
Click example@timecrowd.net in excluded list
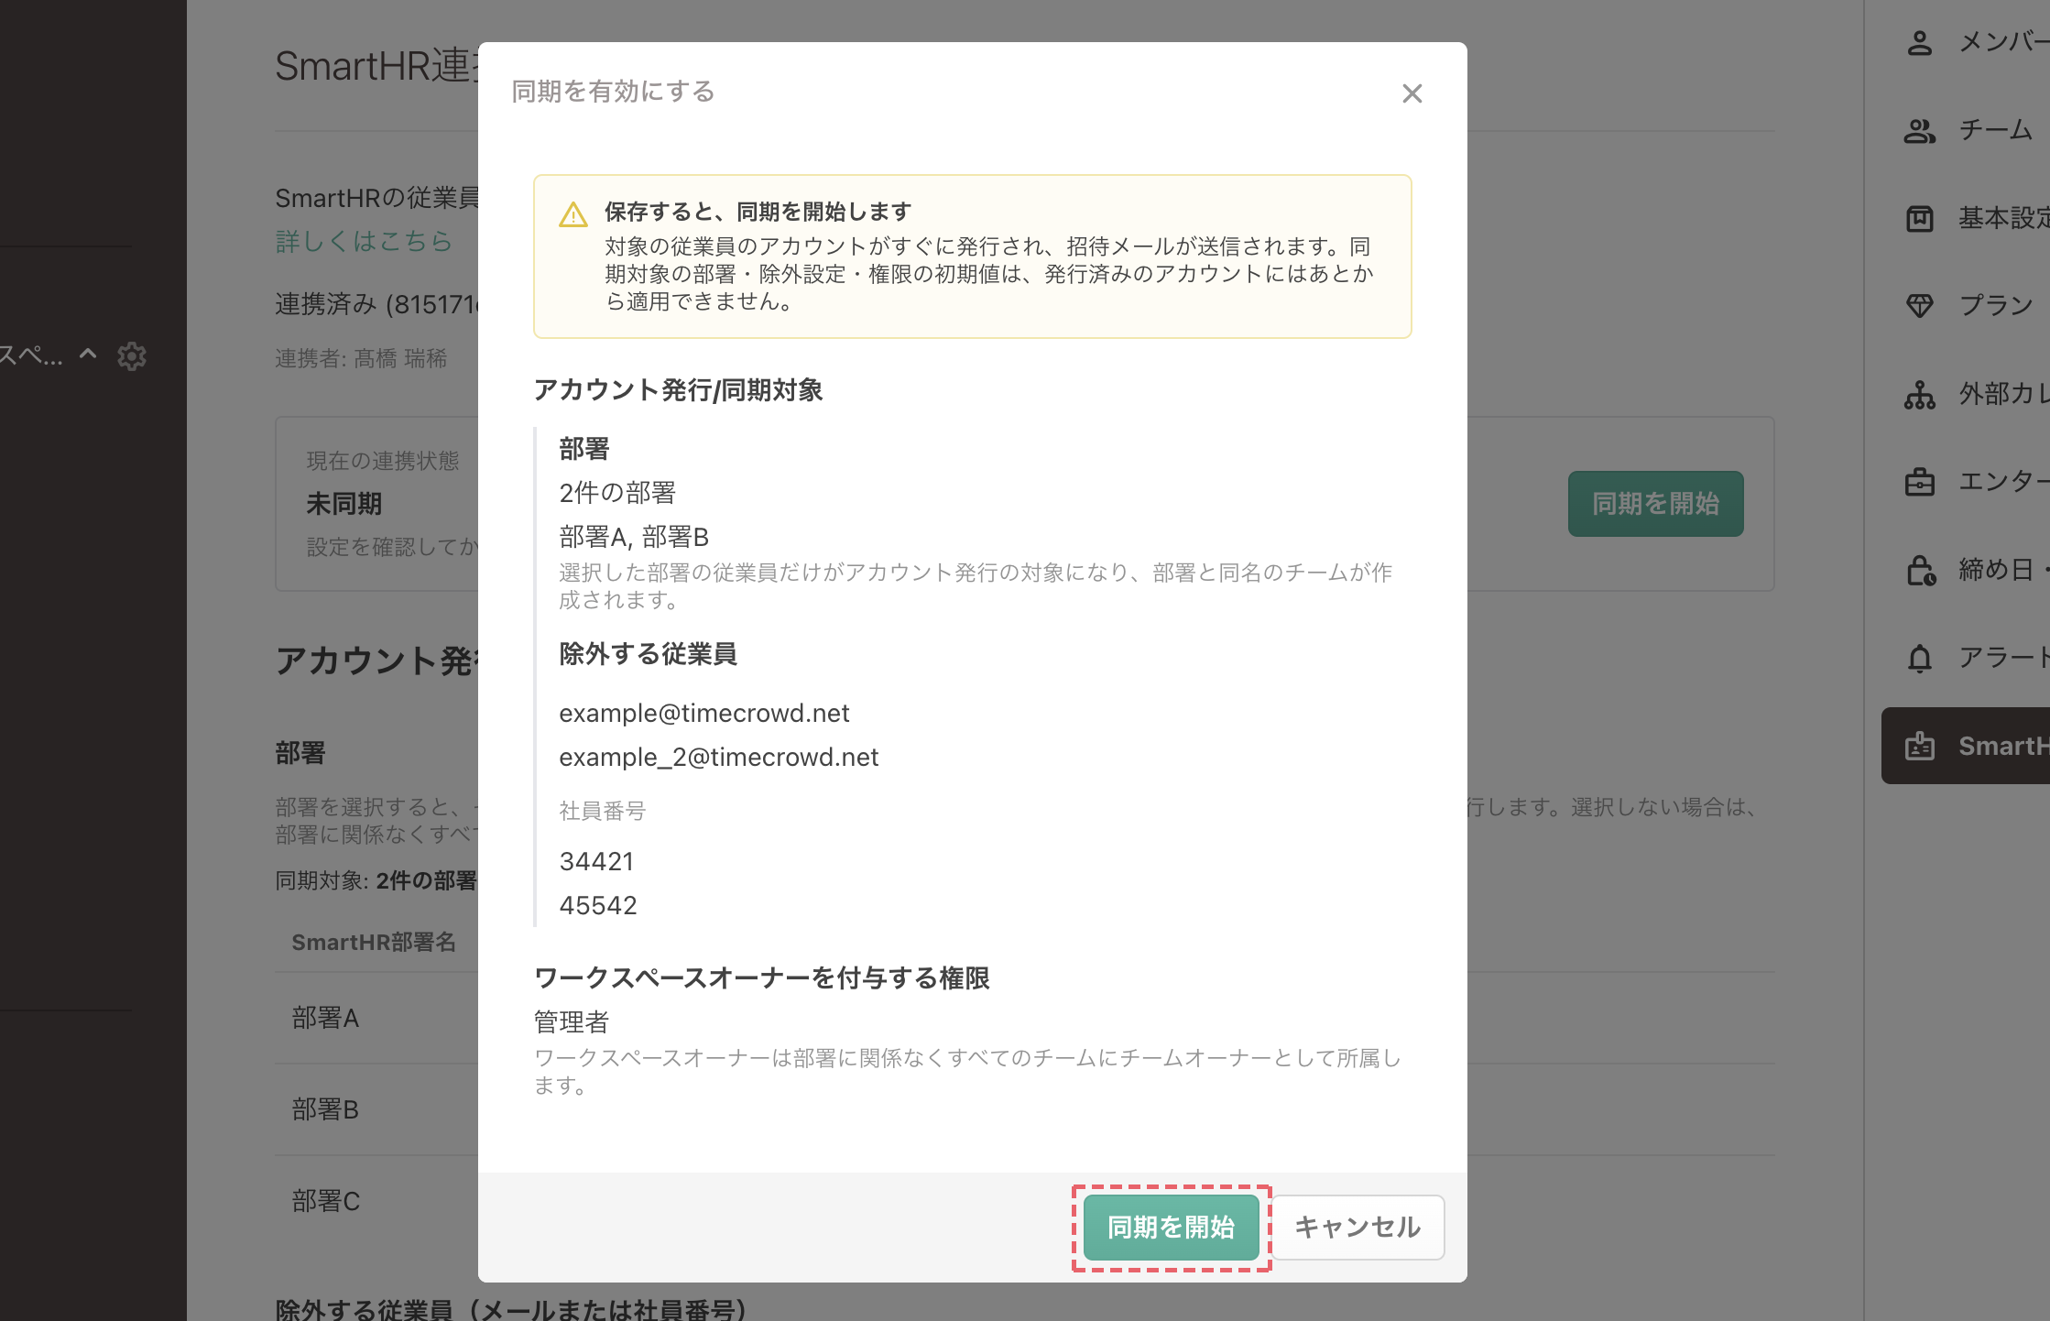point(703,713)
